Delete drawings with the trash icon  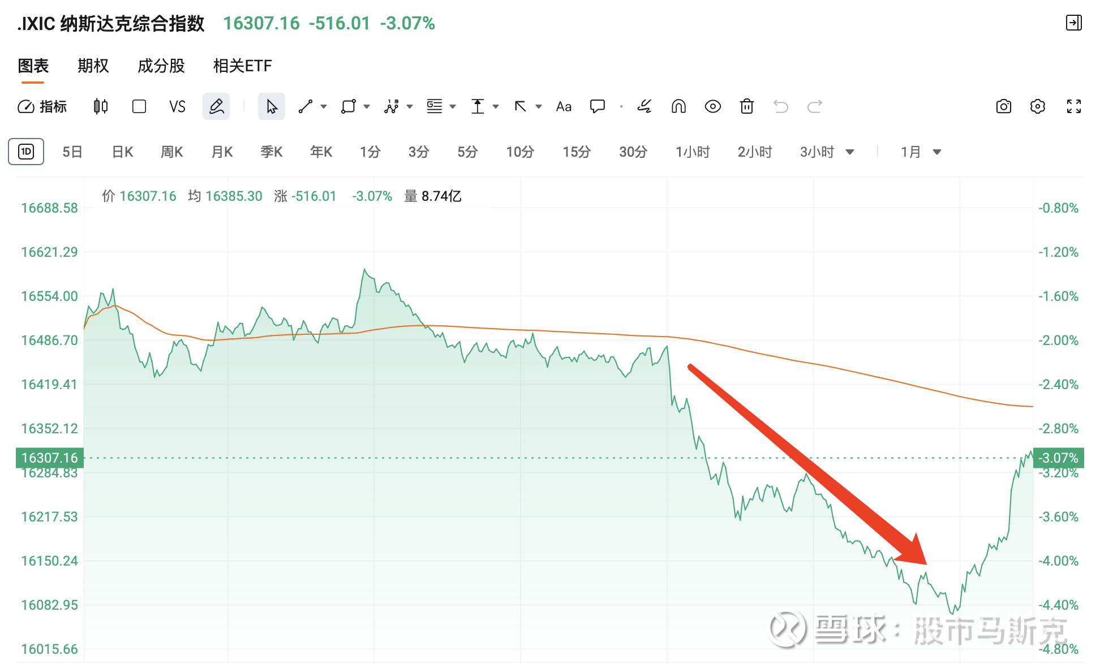click(747, 106)
